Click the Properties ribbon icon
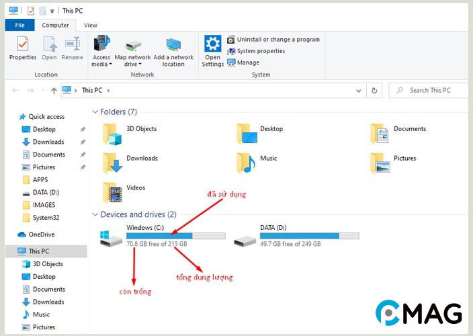This screenshot has width=473, height=336. pyautogui.click(x=23, y=44)
